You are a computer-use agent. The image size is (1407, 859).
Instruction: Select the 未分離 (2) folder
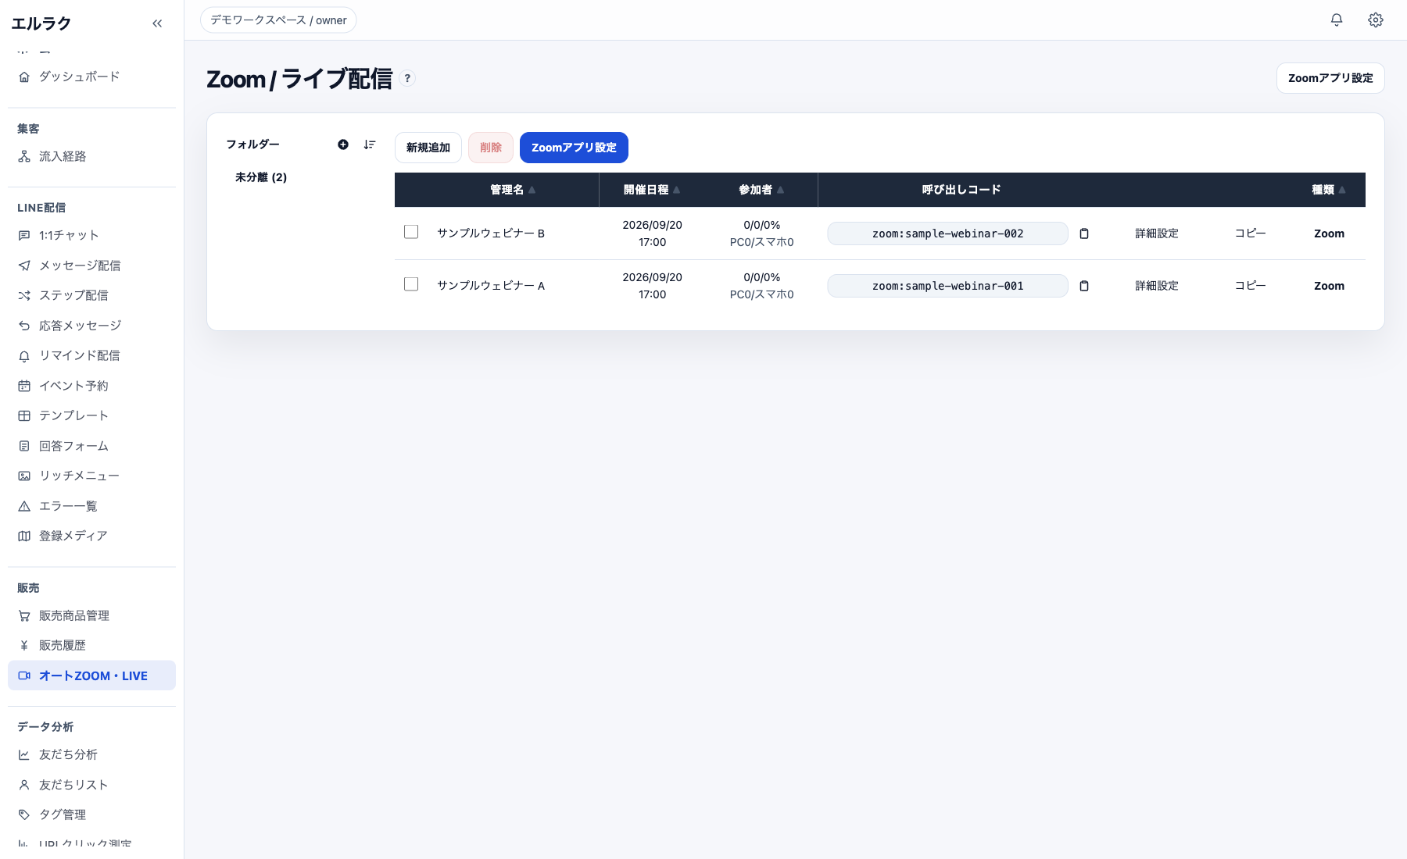[x=261, y=177]
